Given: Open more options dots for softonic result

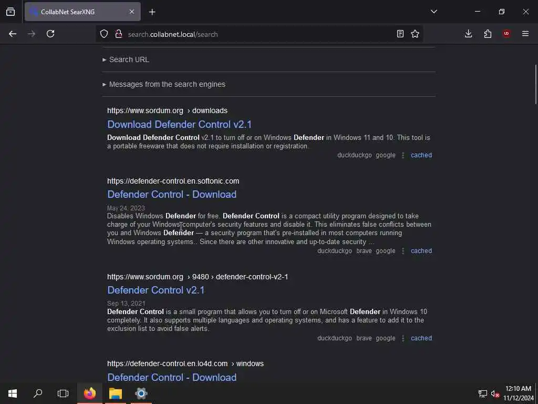Looking at the screenshot, I should tap(403, 251).
